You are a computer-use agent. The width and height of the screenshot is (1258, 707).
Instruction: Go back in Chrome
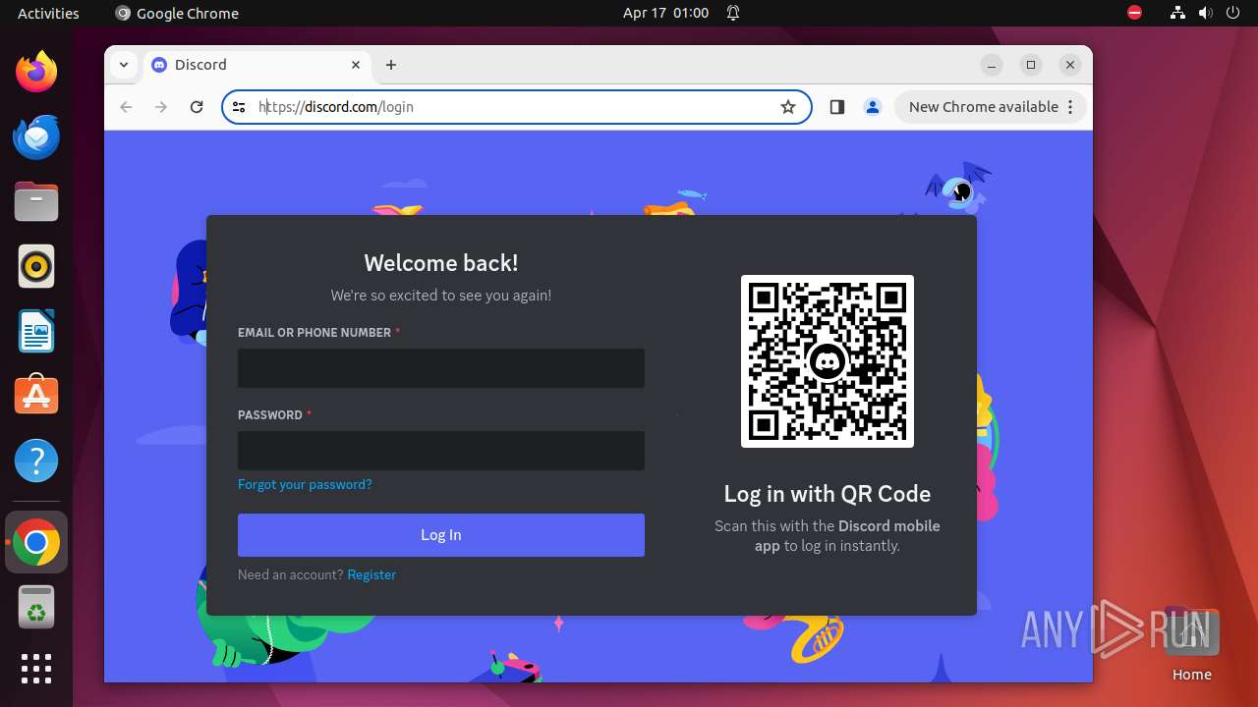click(126, 107)
